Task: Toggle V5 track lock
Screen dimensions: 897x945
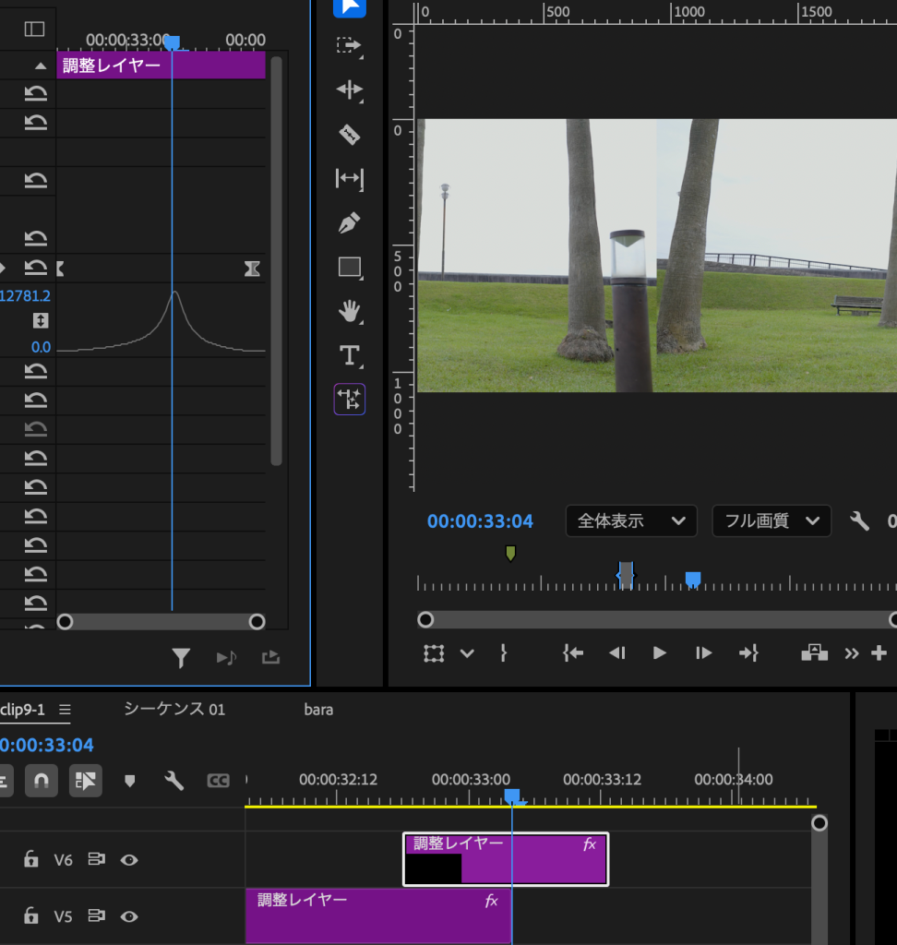Action: (x=31, y=915)
